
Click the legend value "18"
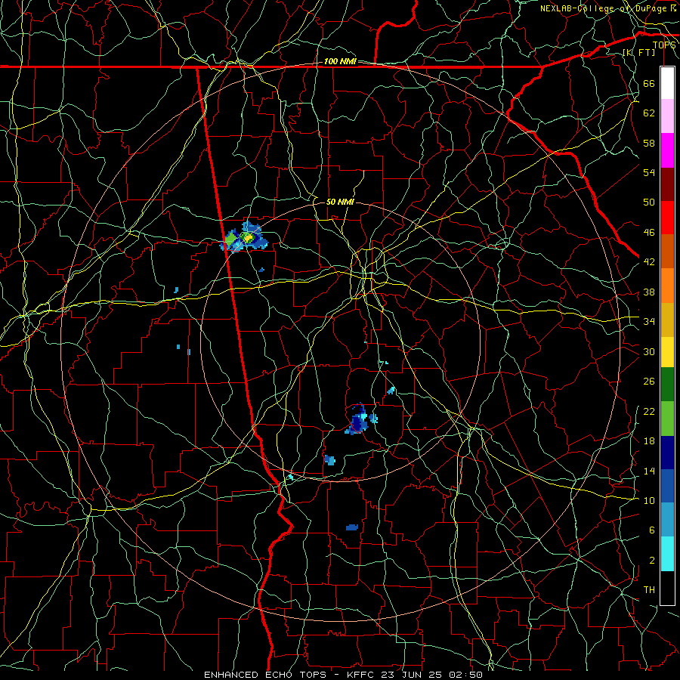[649, 441]
